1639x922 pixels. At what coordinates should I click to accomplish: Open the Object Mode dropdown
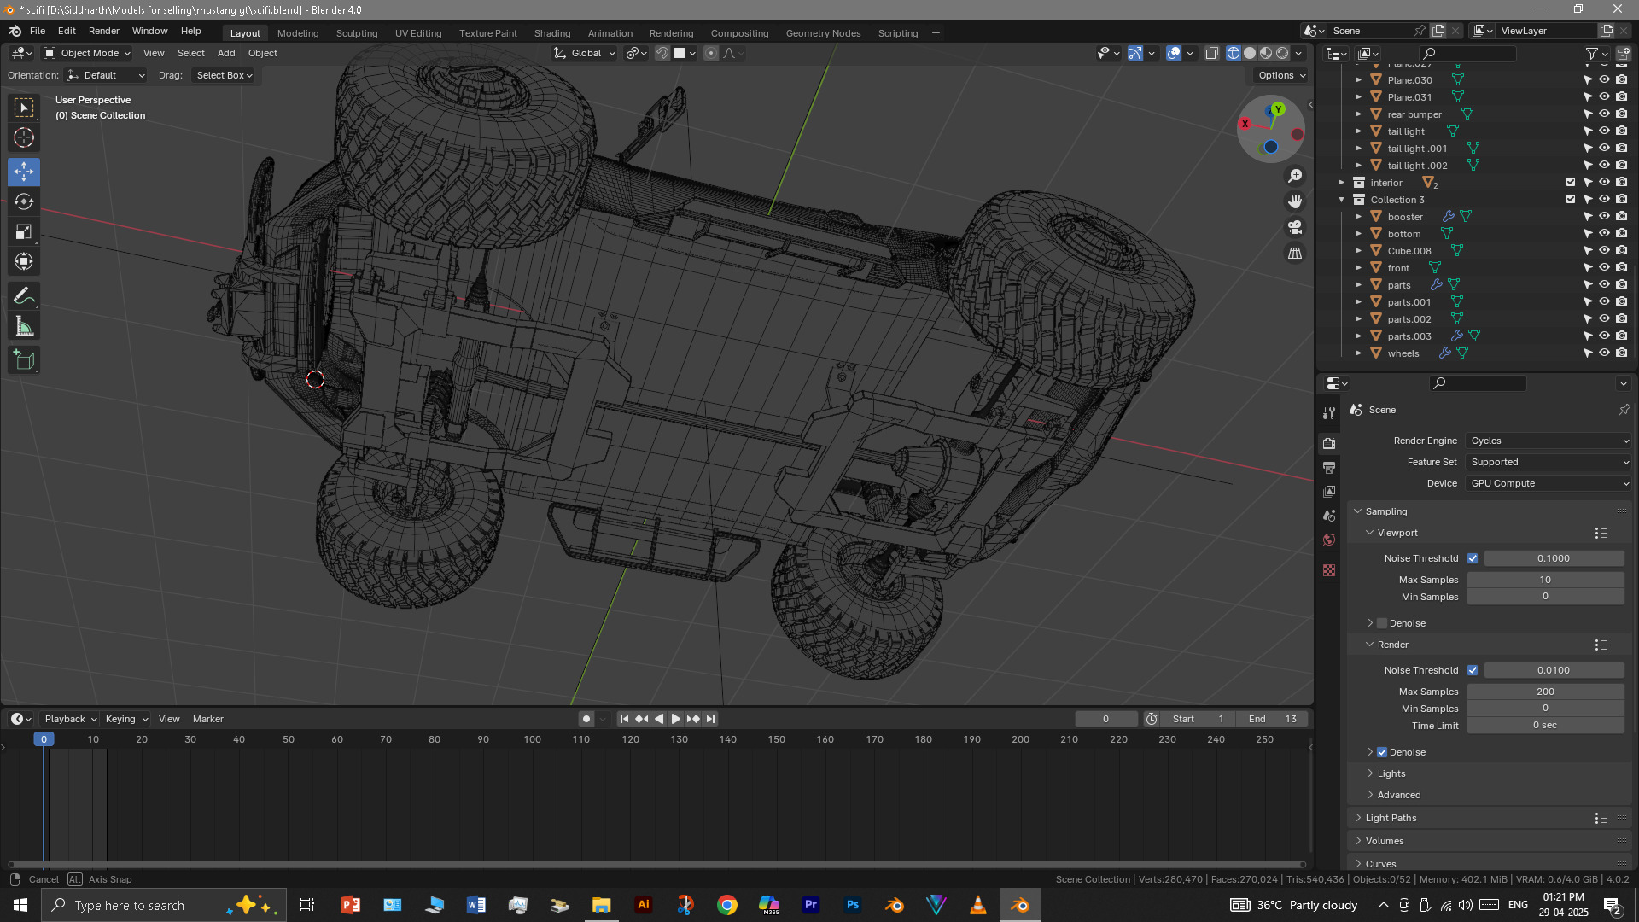pos(87,53)
